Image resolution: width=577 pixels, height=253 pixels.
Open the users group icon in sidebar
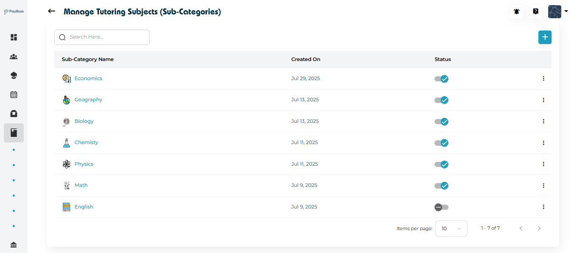point(14,57)
